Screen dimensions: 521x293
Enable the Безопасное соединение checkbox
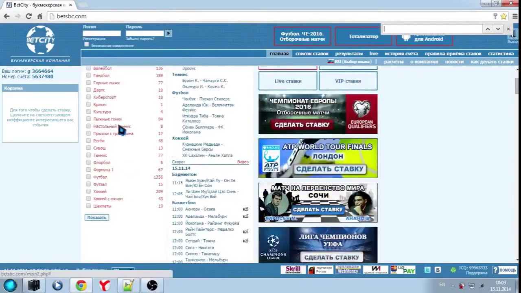coord(86,45)
